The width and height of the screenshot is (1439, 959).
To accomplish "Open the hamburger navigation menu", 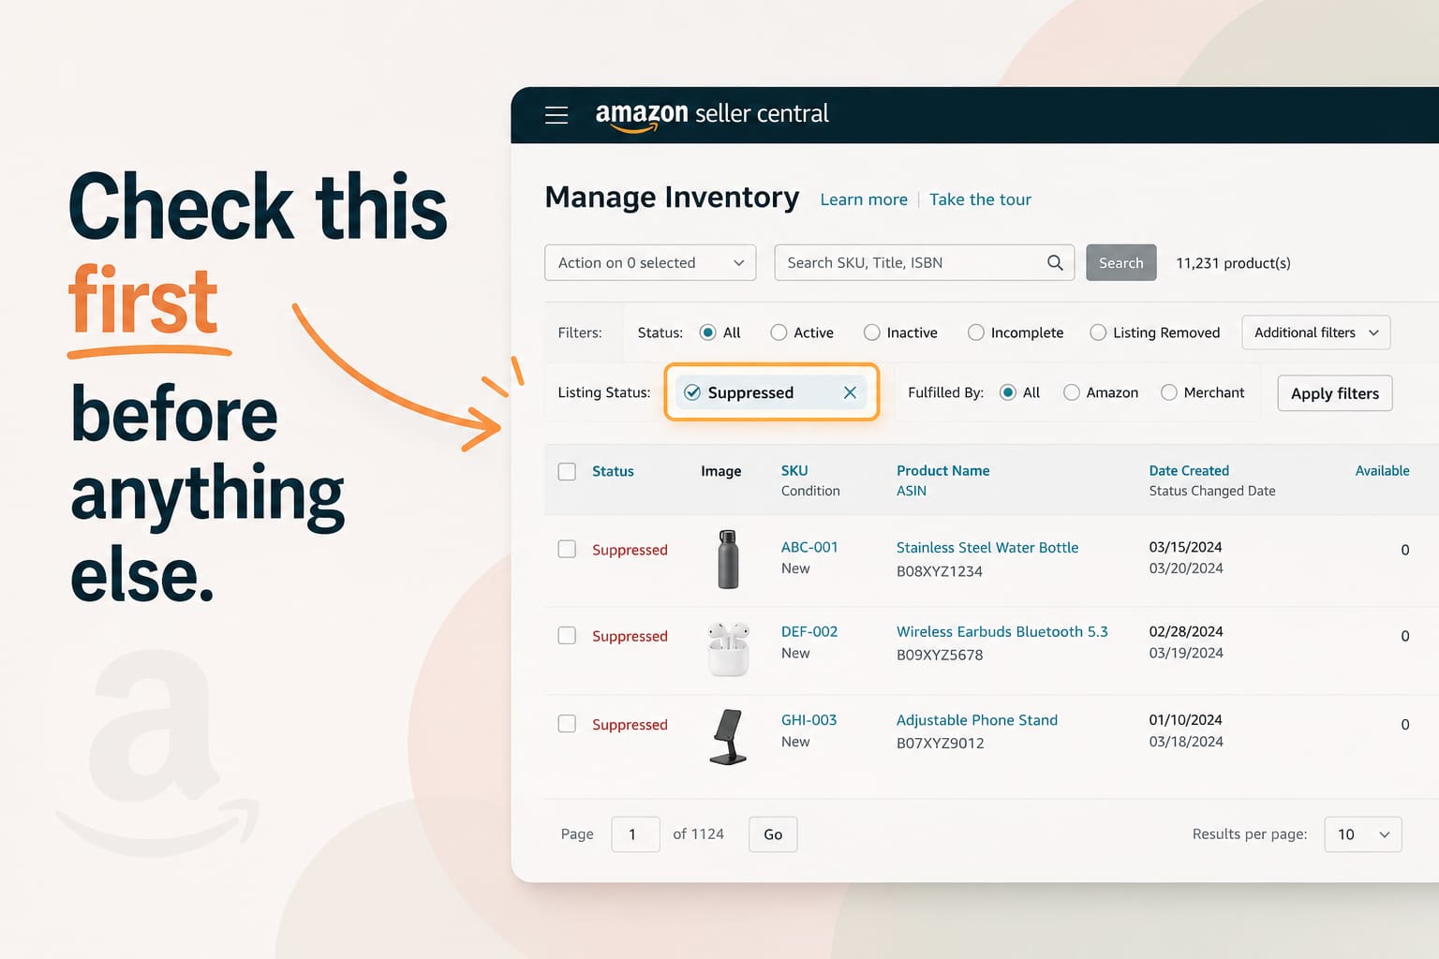I will click(556, 114).
